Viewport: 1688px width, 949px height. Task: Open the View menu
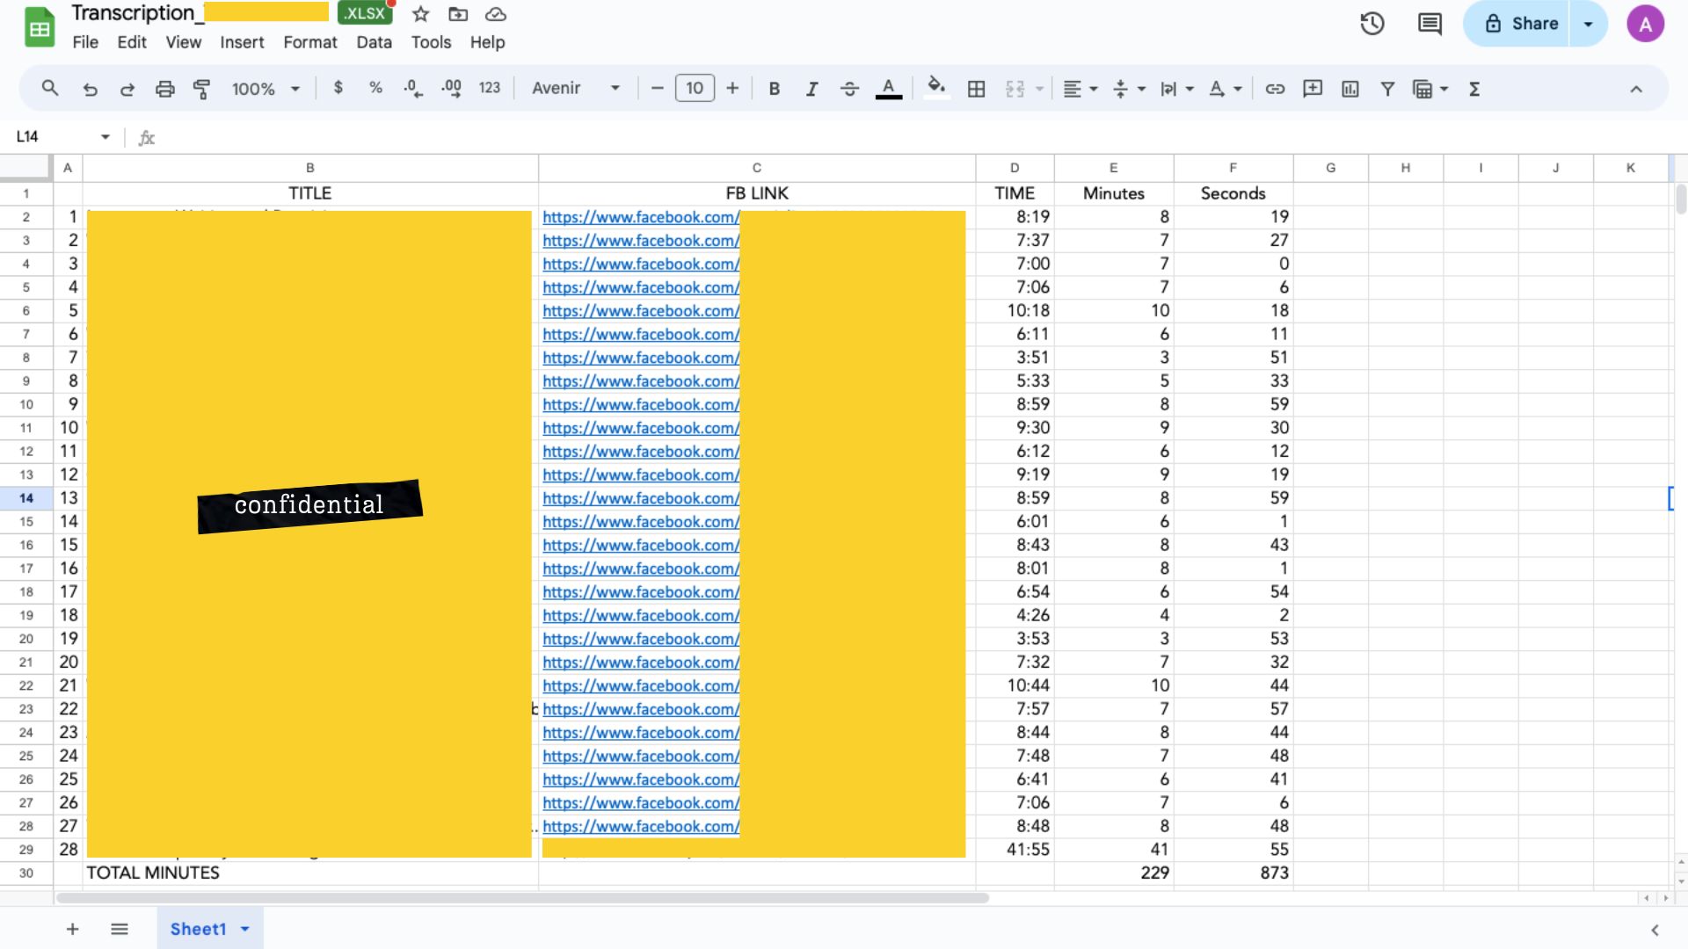[184, 42]
